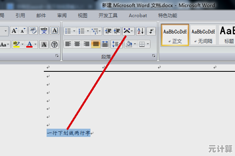This screenshot has height=156, width=235.
Task: Apply the 无间隔 style
Action: click(203, 35)
